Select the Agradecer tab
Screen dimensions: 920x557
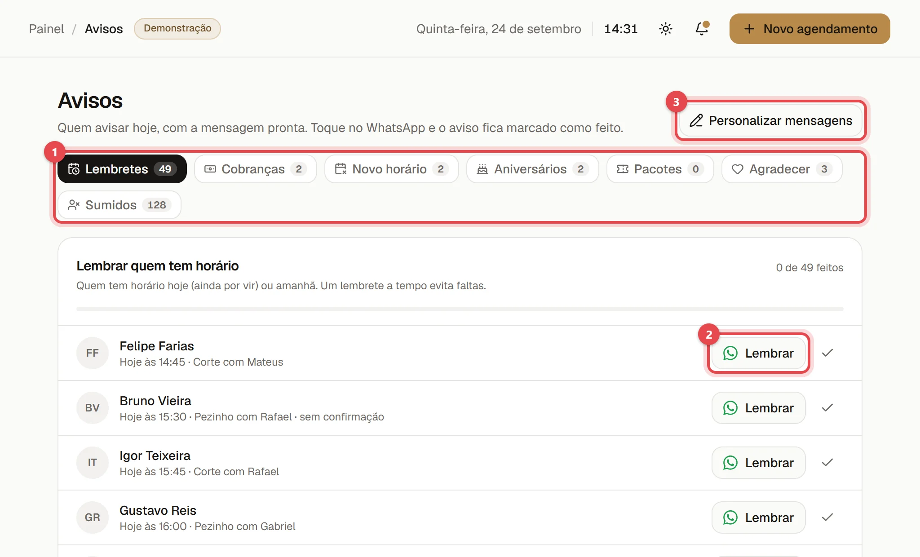(x=782, y=169)
